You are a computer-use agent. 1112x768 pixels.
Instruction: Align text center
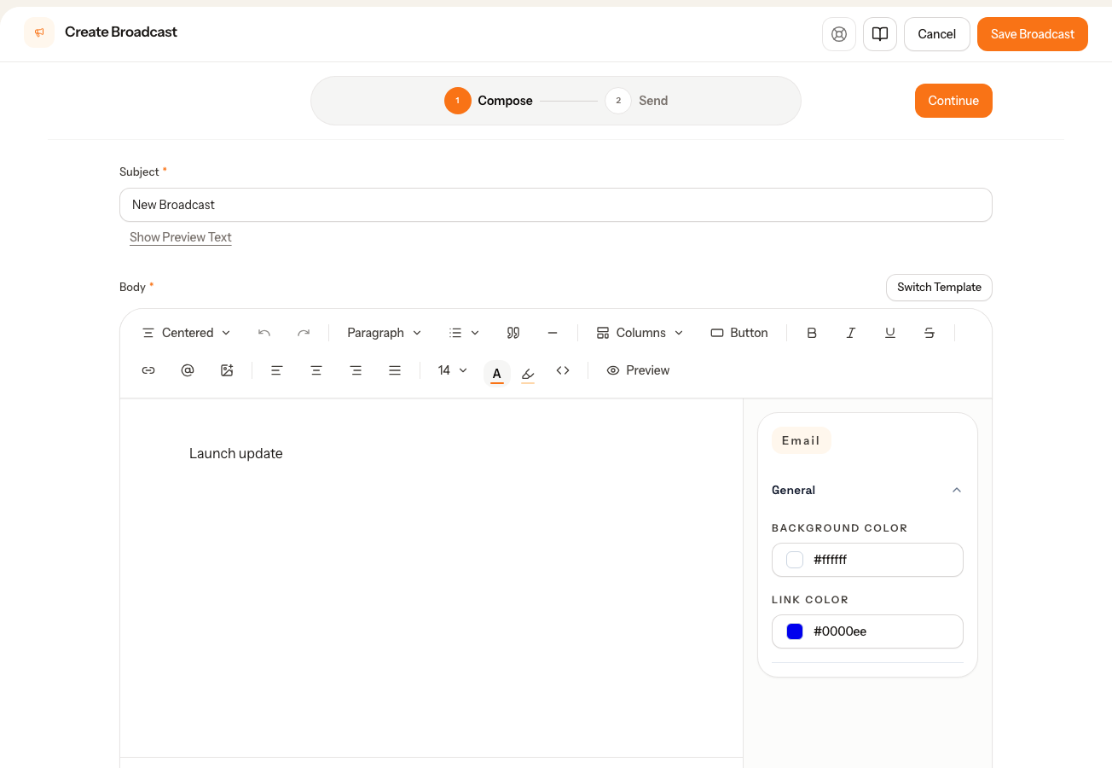pos(316,370)
